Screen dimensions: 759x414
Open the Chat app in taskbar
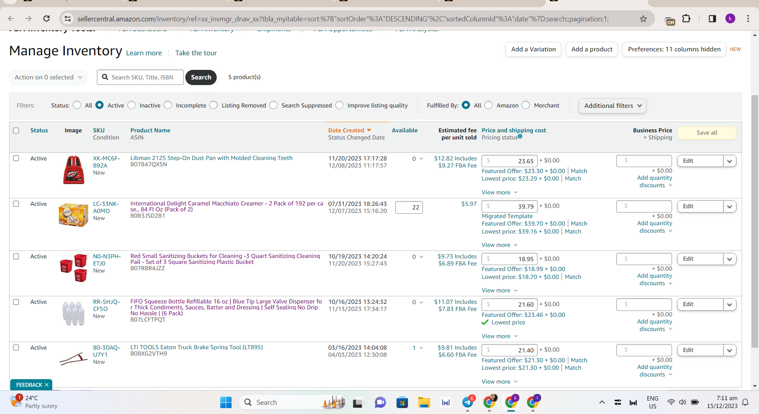pos(380,403)
